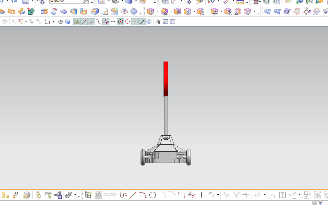Open the dropdown after the command finder
The image size is (328, 205).
[92, 2]
